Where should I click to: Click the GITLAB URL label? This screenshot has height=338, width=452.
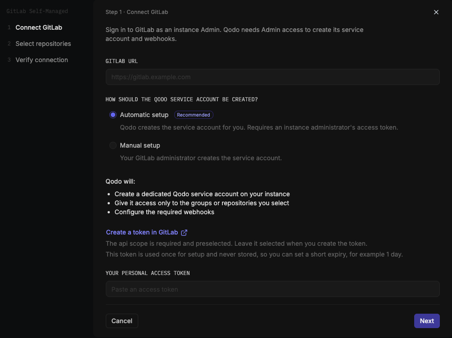(x=122, y=61)
